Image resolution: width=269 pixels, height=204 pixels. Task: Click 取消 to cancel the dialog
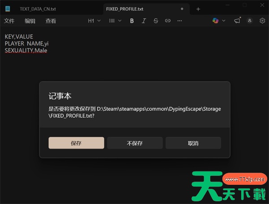193,143
